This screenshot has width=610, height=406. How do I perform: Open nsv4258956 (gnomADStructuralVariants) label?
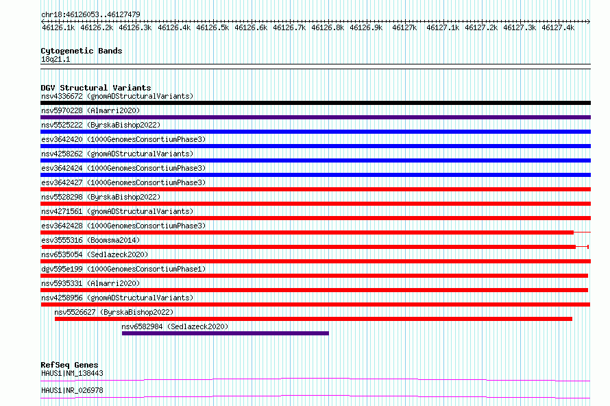117,298
